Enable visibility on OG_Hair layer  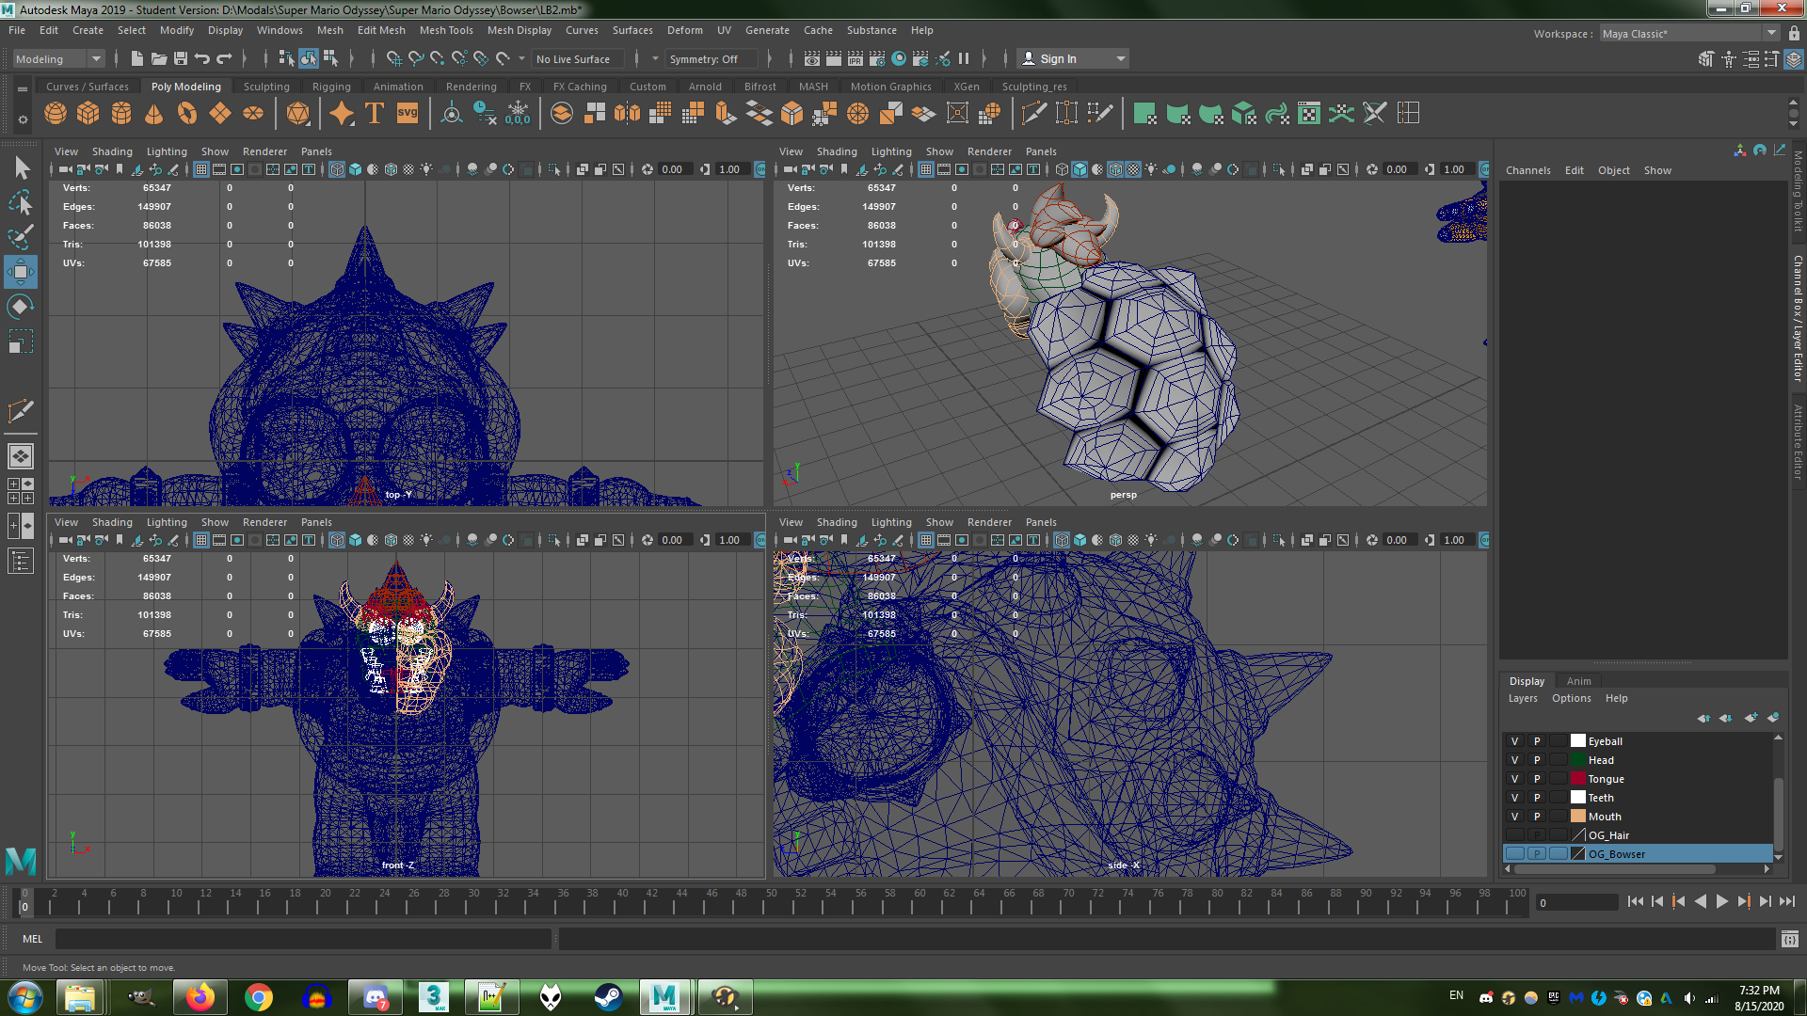click(1514, 835)
